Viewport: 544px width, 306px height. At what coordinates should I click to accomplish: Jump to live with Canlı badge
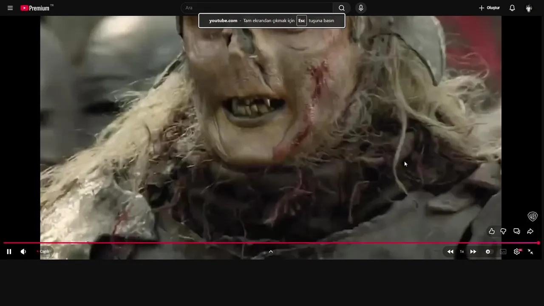coord(42,252)
